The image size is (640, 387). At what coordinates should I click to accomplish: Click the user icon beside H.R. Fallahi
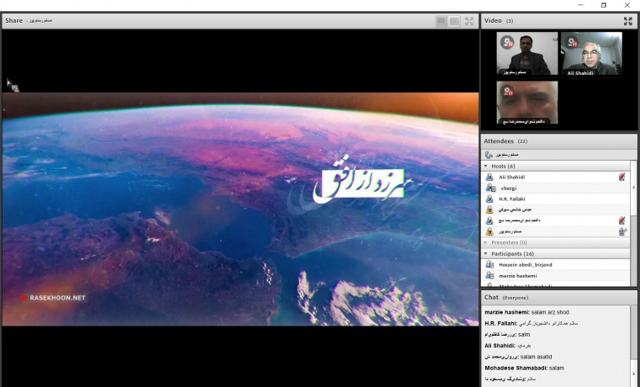pos(489,199)
